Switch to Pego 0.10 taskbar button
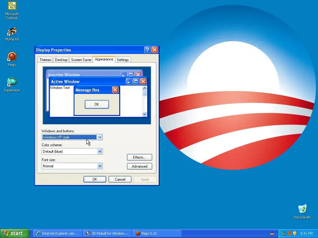The width and height of the screenshot is (318, 238). point(157,233)
